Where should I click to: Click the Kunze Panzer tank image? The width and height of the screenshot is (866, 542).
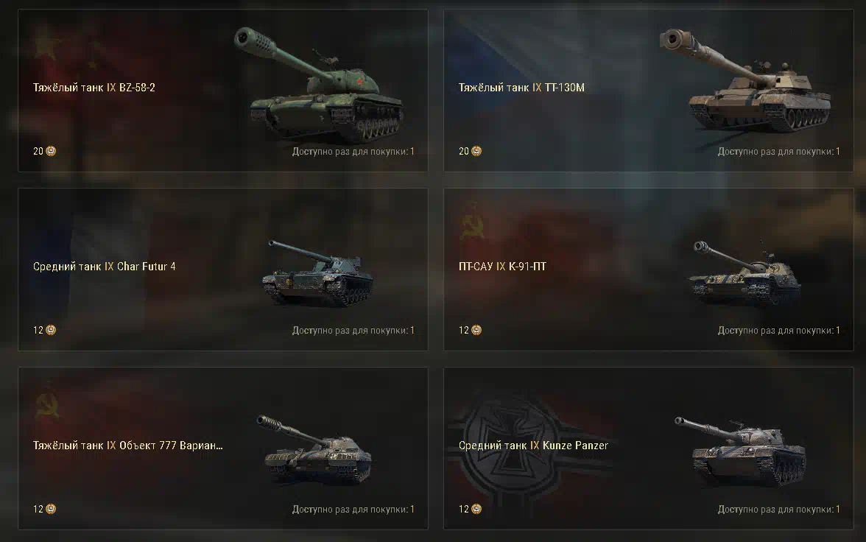point(740,451)
